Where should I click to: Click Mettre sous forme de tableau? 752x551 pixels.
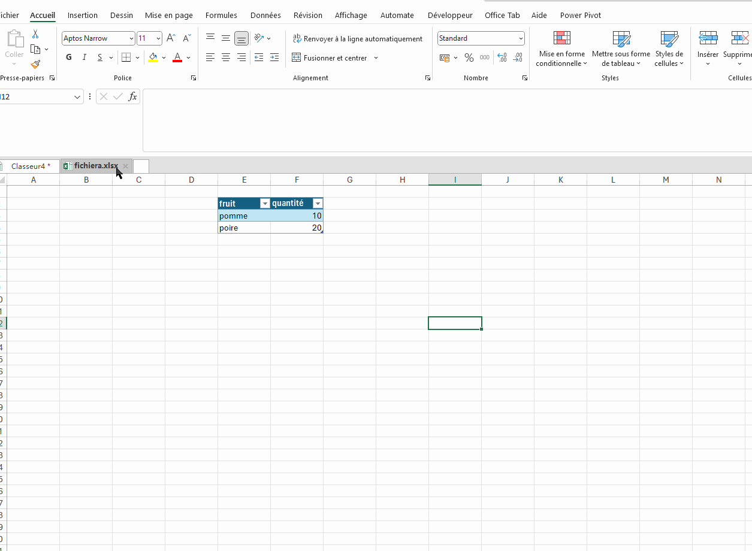point(621,49)
